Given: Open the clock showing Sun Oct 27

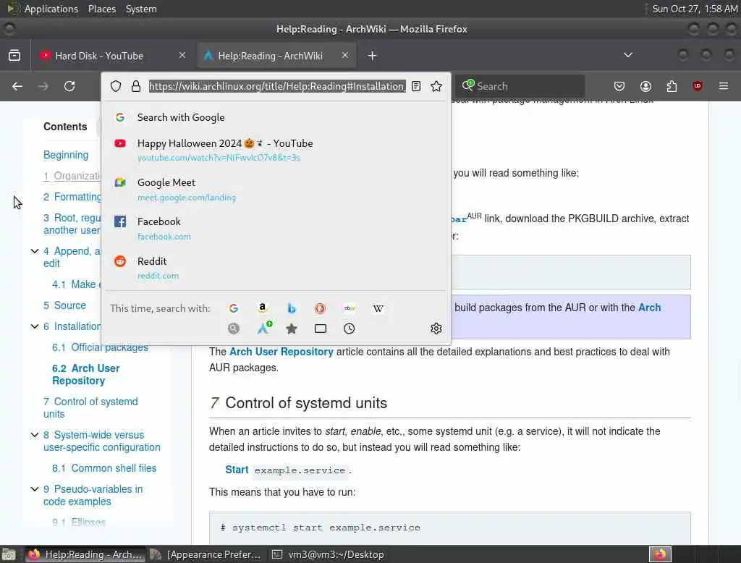Looking at the screenshot, I should coord(694,9).
